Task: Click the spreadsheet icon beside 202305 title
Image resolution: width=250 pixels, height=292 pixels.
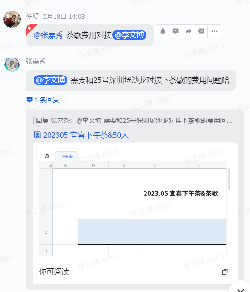Action: click(x=37, y=135)
